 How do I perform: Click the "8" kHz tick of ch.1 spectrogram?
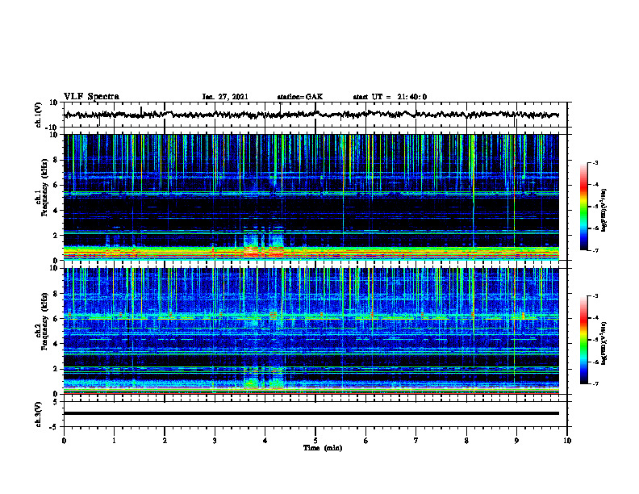click(x=56, y=160)
